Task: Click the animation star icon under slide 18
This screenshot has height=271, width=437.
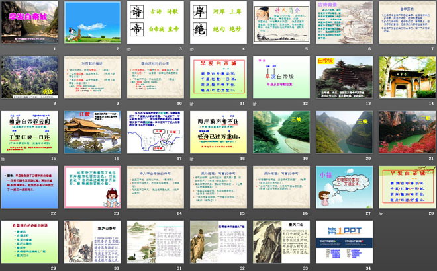Action: click(192, 159)
